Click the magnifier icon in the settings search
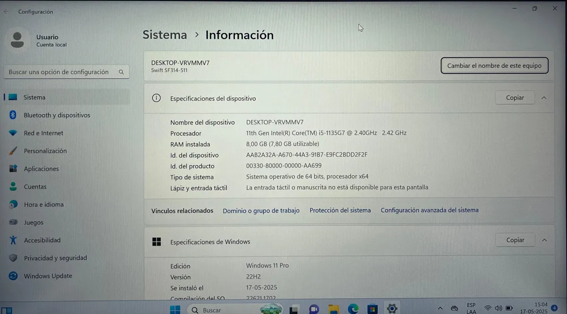 click(121, 72)
